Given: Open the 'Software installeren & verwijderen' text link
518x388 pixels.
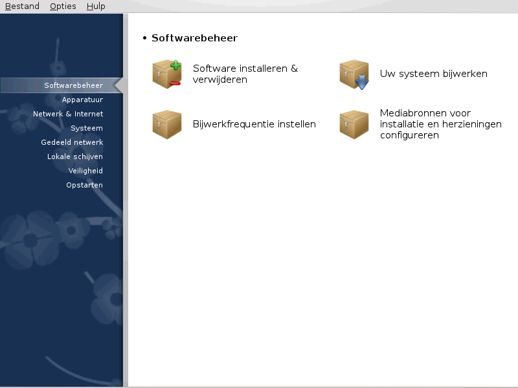Looking at the screenshot, I should (x=245, y=74).
